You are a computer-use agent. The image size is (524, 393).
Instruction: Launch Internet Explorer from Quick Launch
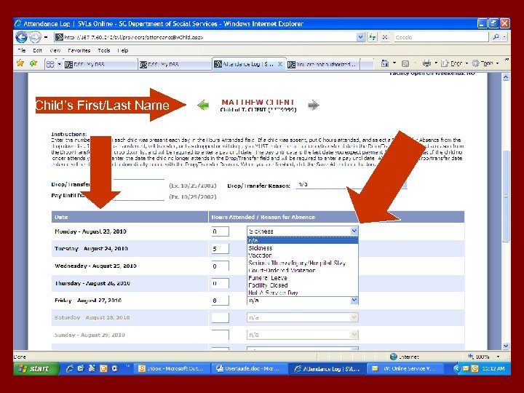tap(70, 368)
